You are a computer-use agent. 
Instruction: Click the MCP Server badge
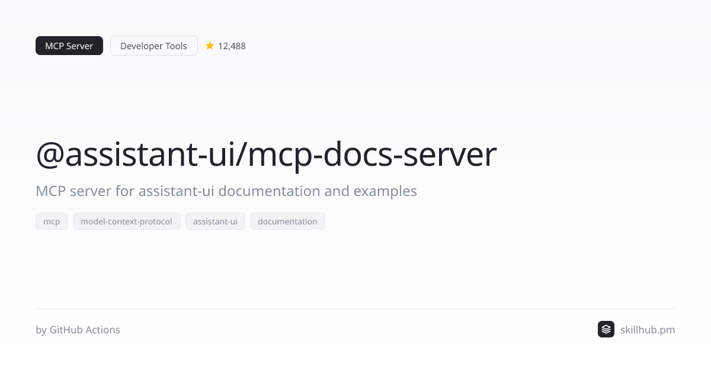tap(69, 46)
